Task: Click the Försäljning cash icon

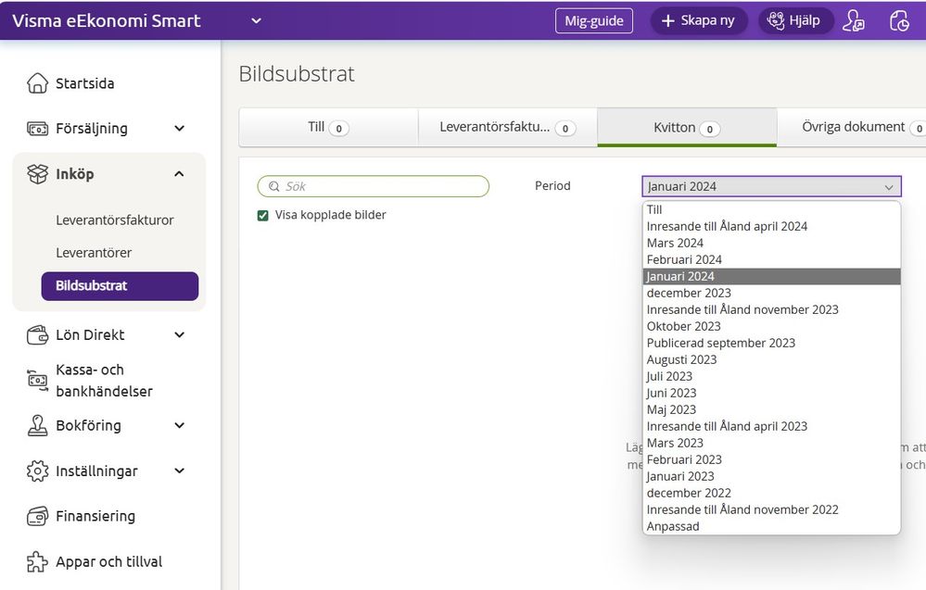Action: 37,129
